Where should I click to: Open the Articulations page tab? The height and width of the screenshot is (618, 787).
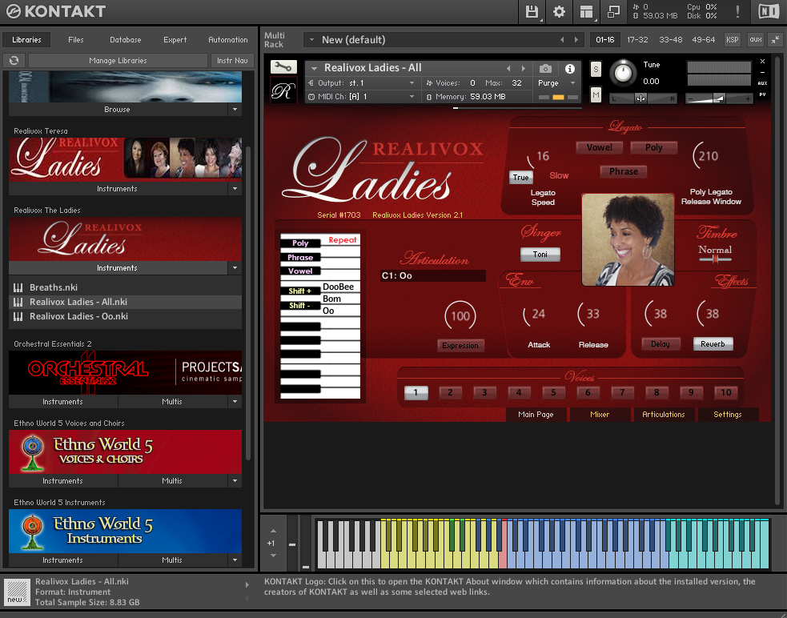(x=664, y=414)
